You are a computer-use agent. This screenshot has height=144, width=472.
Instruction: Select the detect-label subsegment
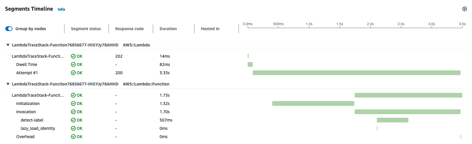click(x=32, y=120)
